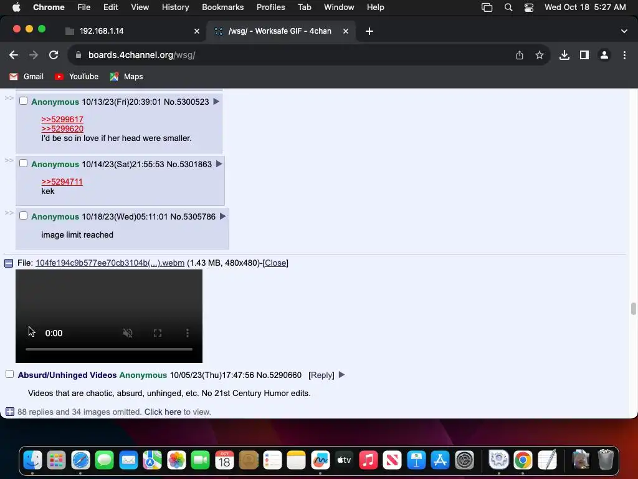Open the Edit menu
Screen dimensions: 638x479
[111, 7]
